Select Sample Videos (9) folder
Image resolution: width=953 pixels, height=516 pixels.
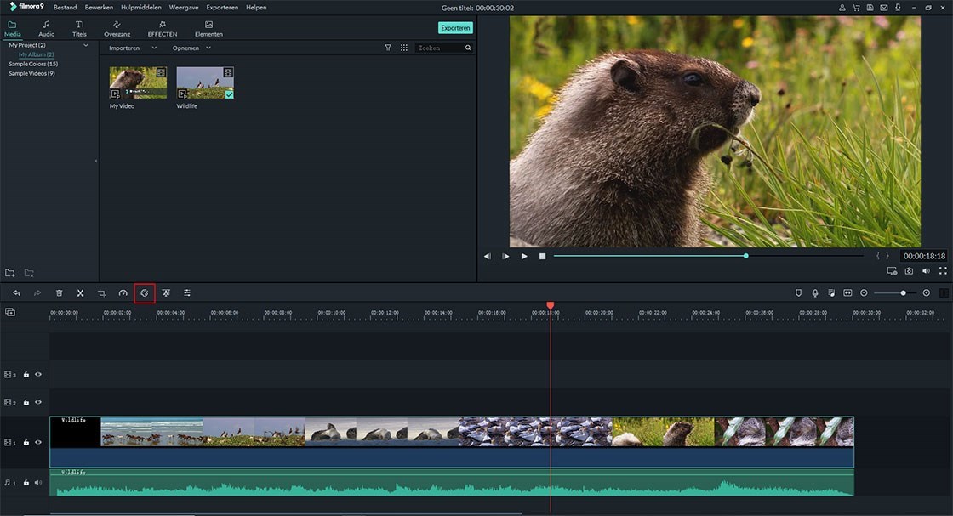tap(31, 73)
